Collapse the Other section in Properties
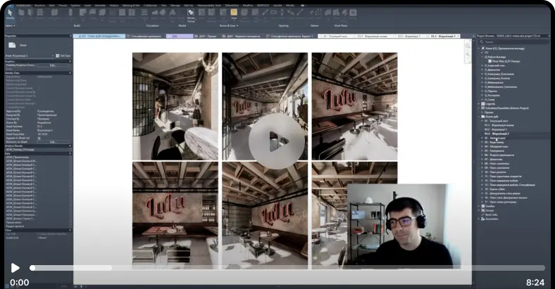555x289 pixels. pos(70,231)
